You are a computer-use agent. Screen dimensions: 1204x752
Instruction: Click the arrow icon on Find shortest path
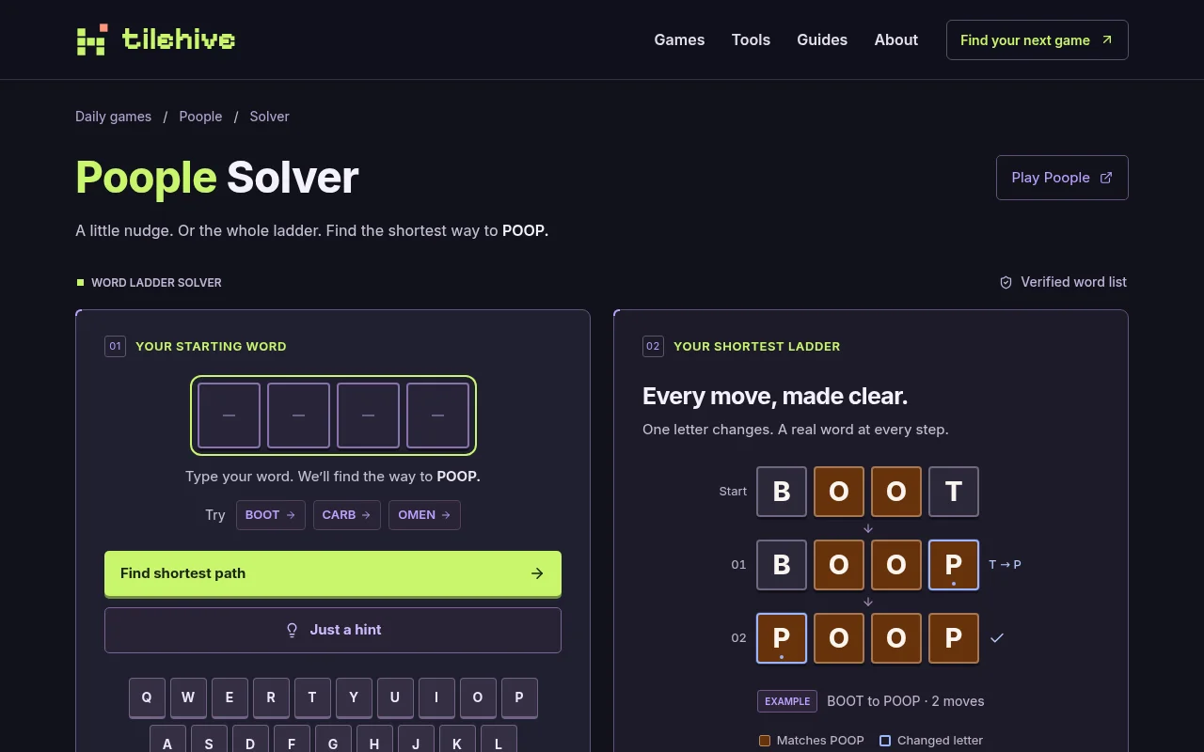[x=537, y=573]
